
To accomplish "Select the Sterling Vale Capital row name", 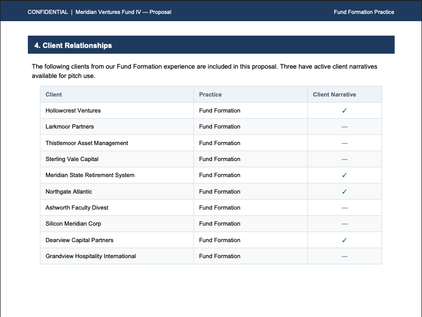I will [72, 159].
